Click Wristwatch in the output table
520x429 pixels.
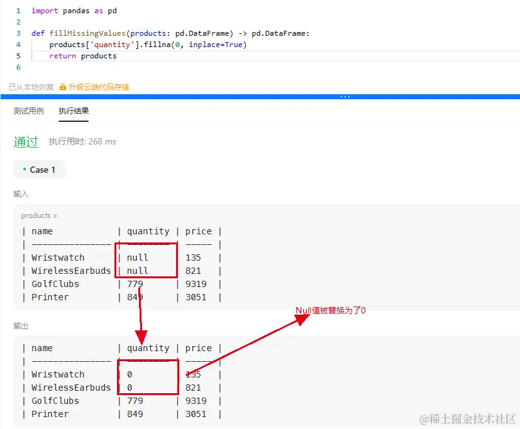click(x=58, y=374)
